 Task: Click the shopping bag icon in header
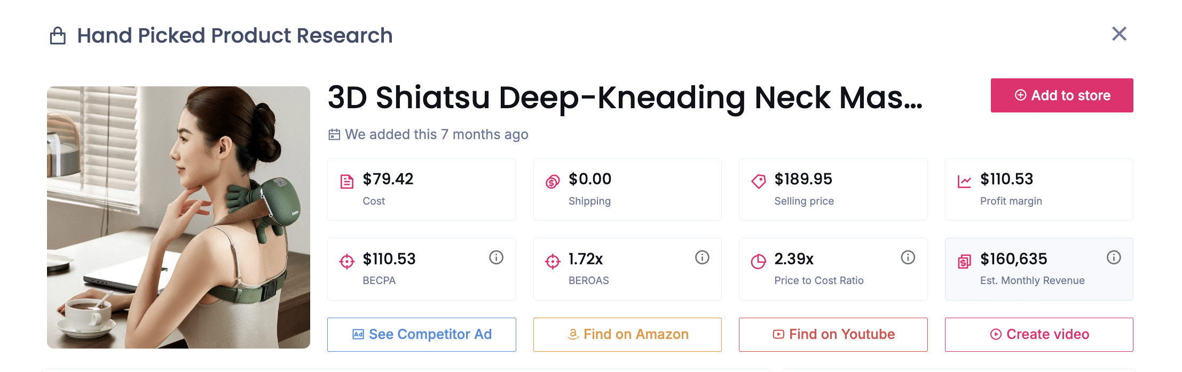[x=58, y=36]
